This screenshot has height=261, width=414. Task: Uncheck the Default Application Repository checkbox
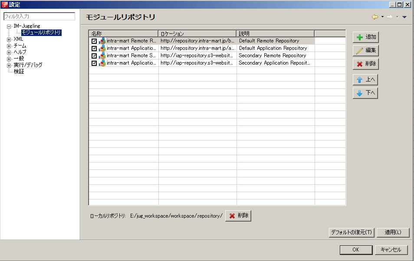point(94,49)
